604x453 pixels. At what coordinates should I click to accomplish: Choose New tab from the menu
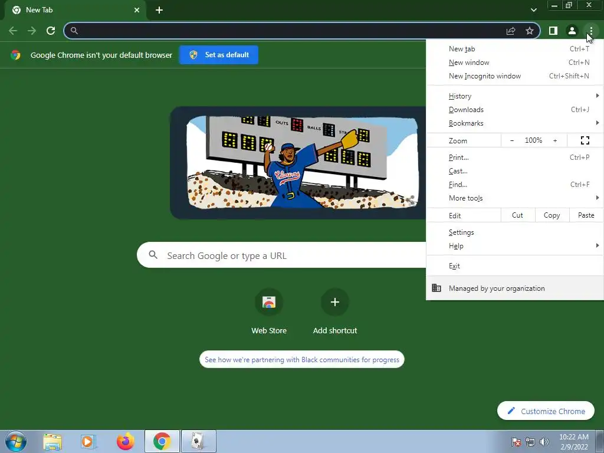coord(515,49)
